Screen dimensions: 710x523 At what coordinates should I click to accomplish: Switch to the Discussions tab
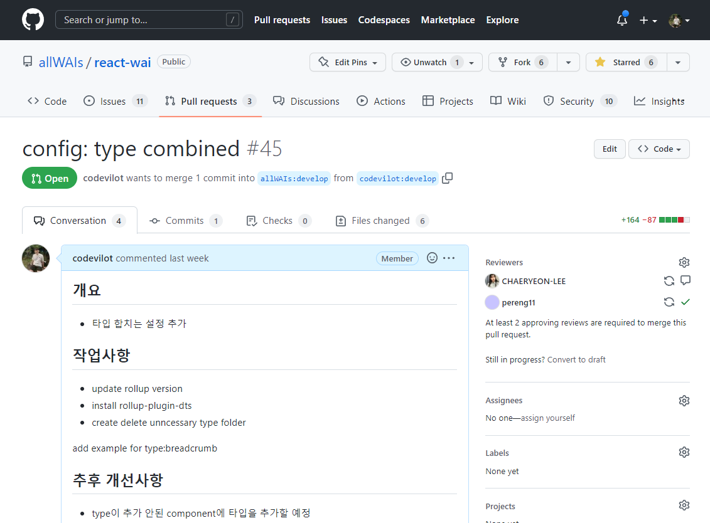point(306,102)
